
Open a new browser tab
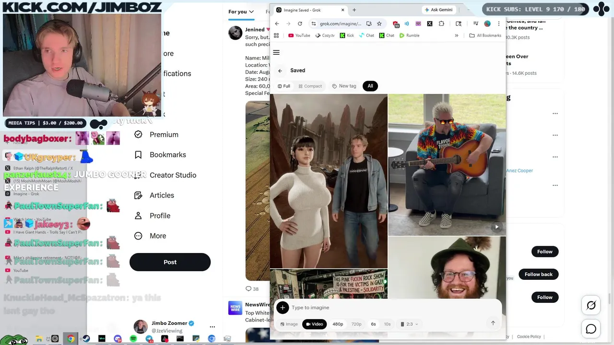[354, 10]
